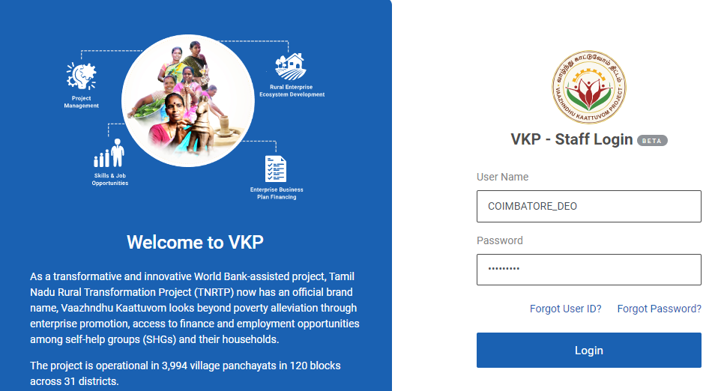Screen dimensions: 718x391
Task: Click the circular women entrepreneurs photo
Action: click(x=196, y=100)
